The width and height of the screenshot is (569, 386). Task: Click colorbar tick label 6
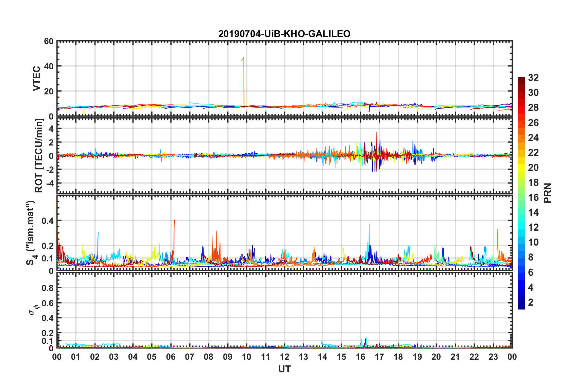pos(531,272)
